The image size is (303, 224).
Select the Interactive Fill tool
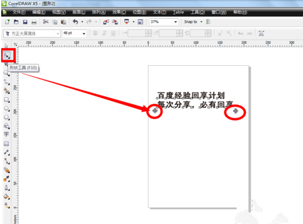click(7, 205)
